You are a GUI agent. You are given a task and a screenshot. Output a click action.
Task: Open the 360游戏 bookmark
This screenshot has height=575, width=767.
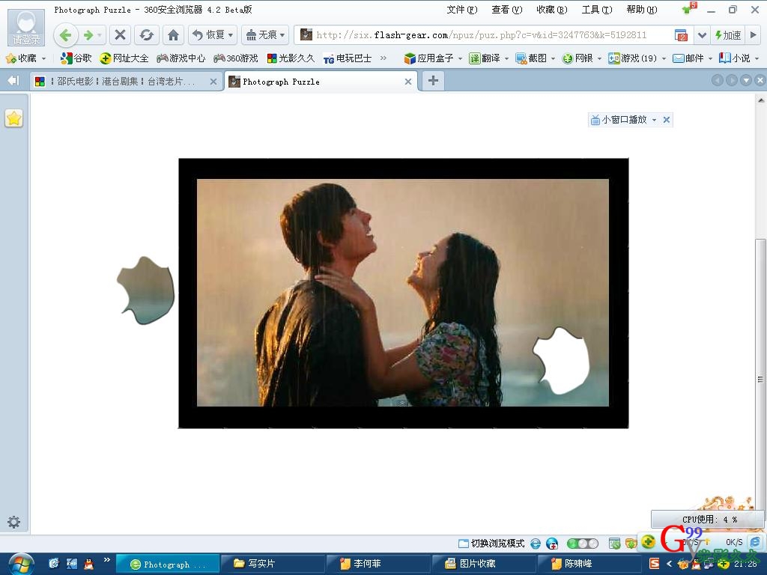pos(236,58)
